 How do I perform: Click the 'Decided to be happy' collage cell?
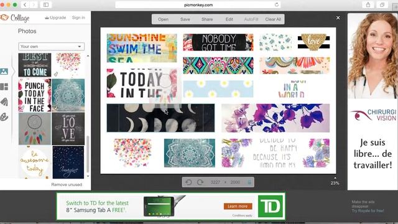click(x=275, y=153)
